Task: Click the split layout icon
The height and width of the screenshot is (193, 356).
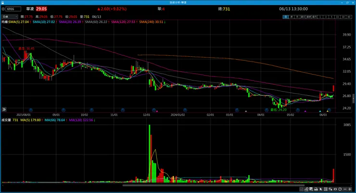Action: pyautogui.click(x=326, y=189)
